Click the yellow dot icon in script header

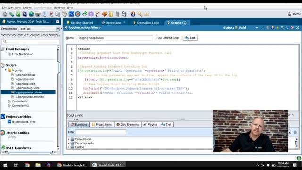(x=277, y=28)
